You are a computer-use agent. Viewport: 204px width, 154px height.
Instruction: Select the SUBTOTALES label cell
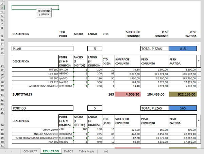tap(22, 94)
